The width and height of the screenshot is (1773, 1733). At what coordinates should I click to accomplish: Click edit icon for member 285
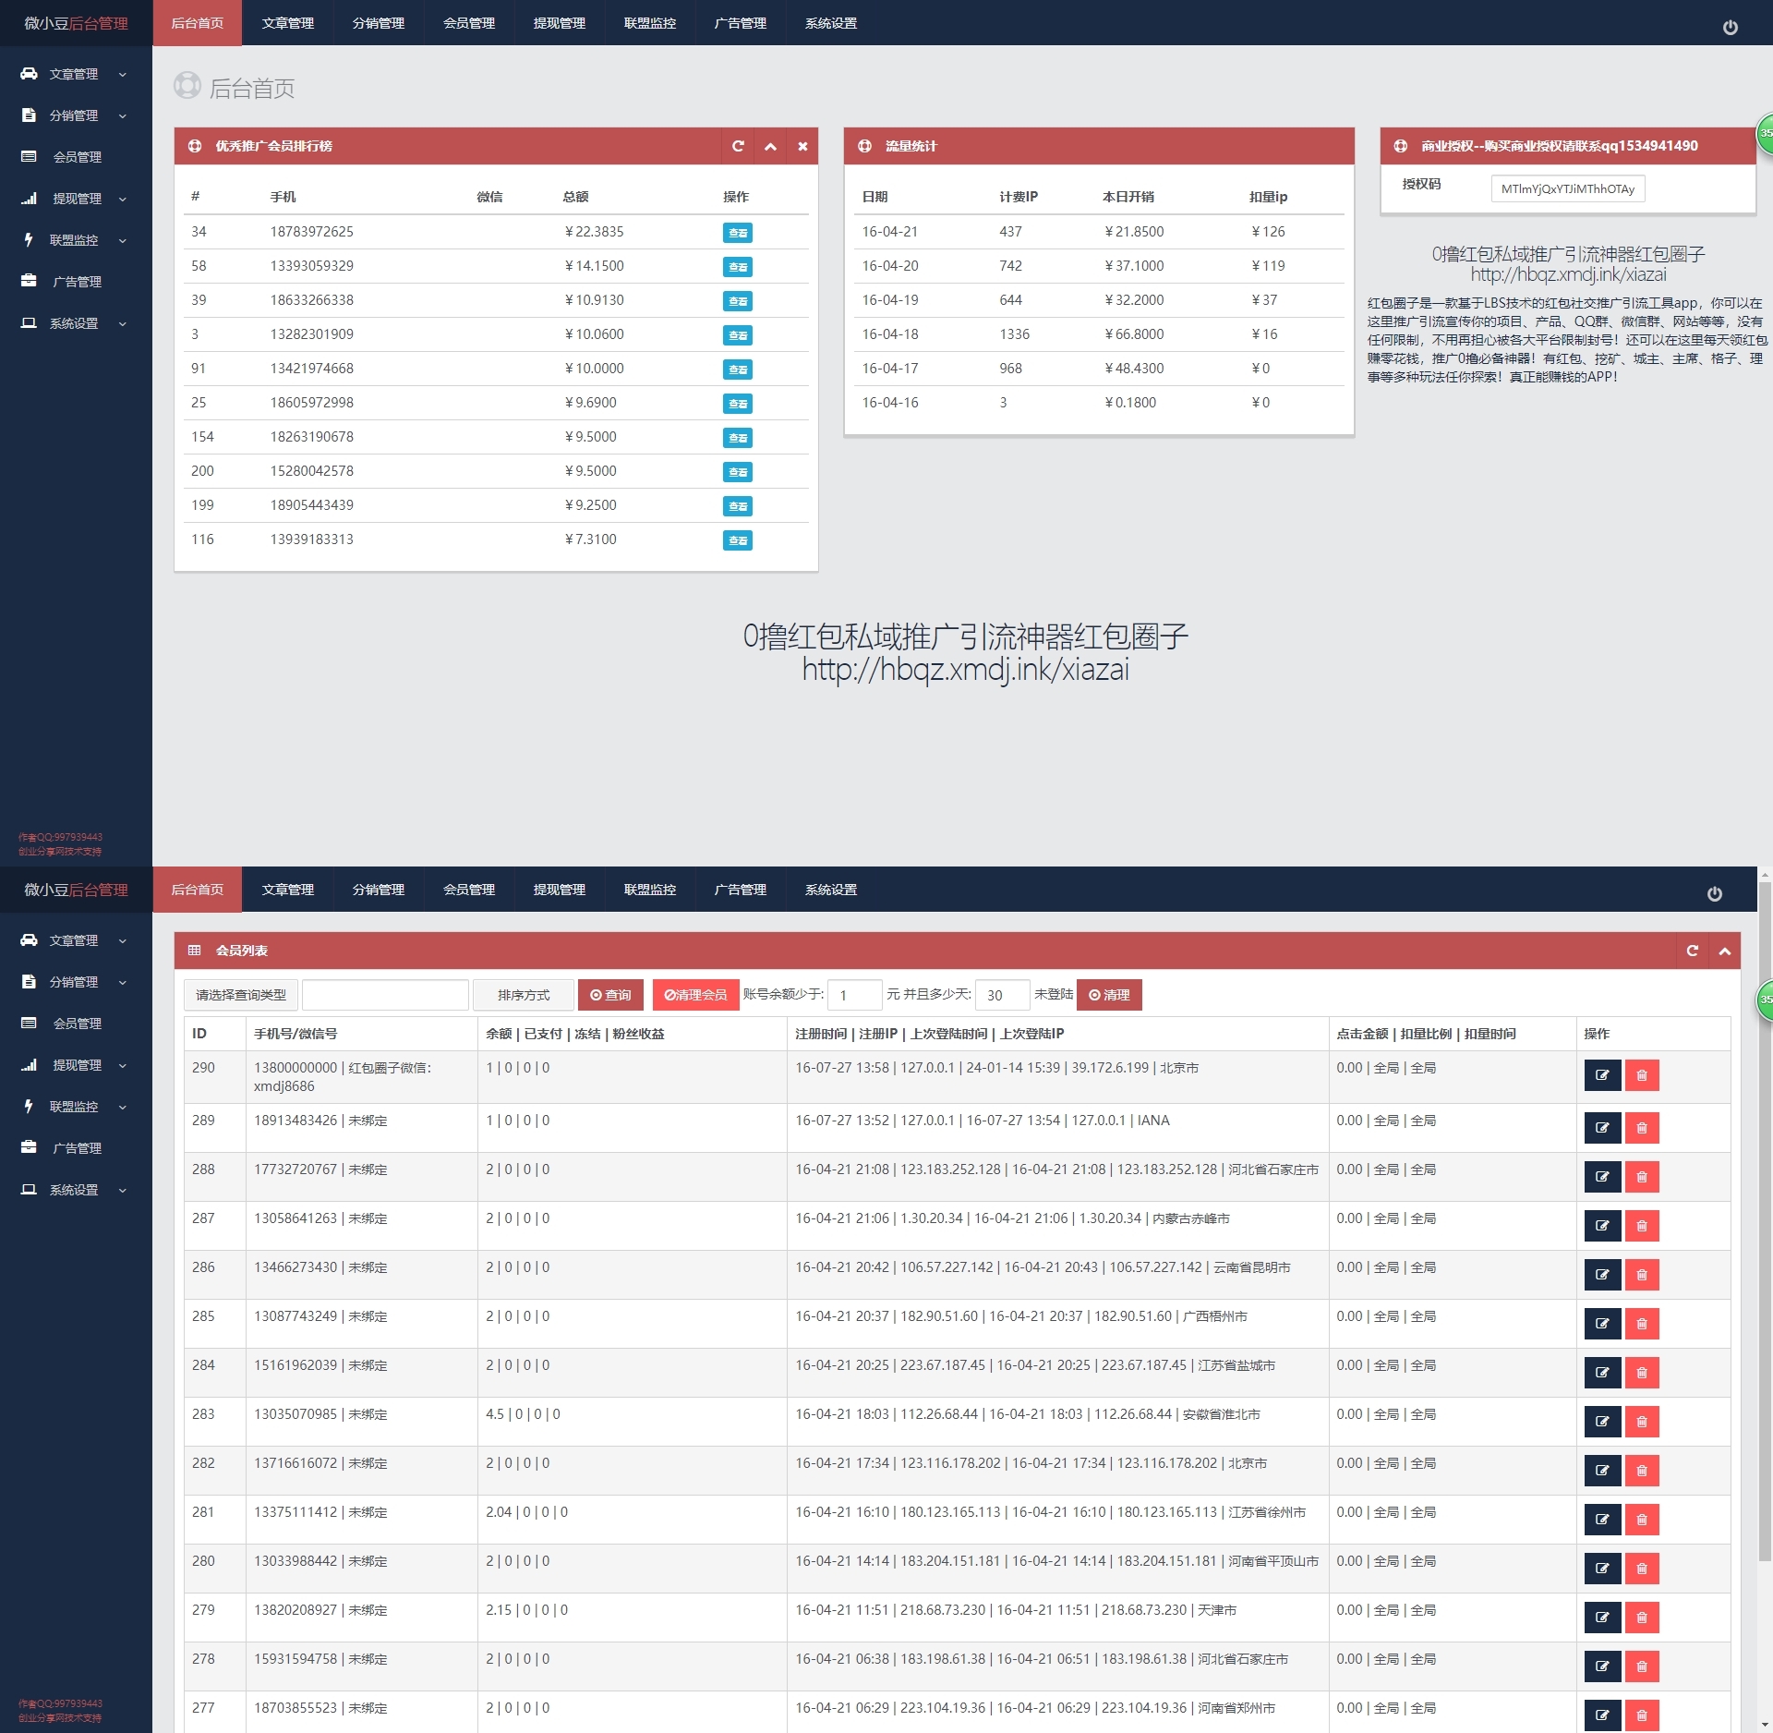coord(1602,1324)
